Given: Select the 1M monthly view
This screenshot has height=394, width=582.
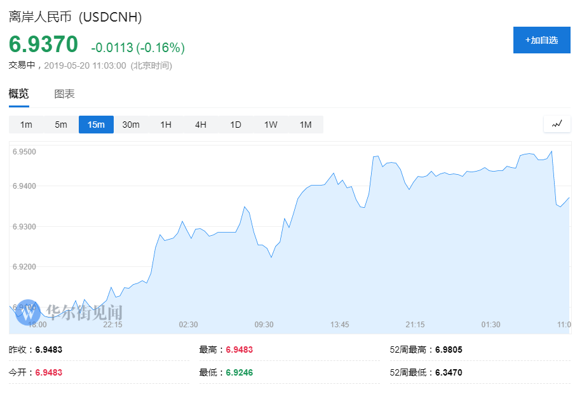Looking at the screenshot, I should pyautogui.click(x=306, y=125).
